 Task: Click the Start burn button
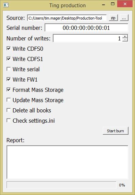pos(115,131)
